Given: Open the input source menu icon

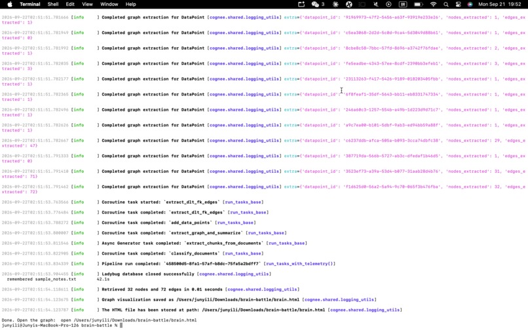Looking at the screenshot, I should pyautogui.click(x=403, y=5).
